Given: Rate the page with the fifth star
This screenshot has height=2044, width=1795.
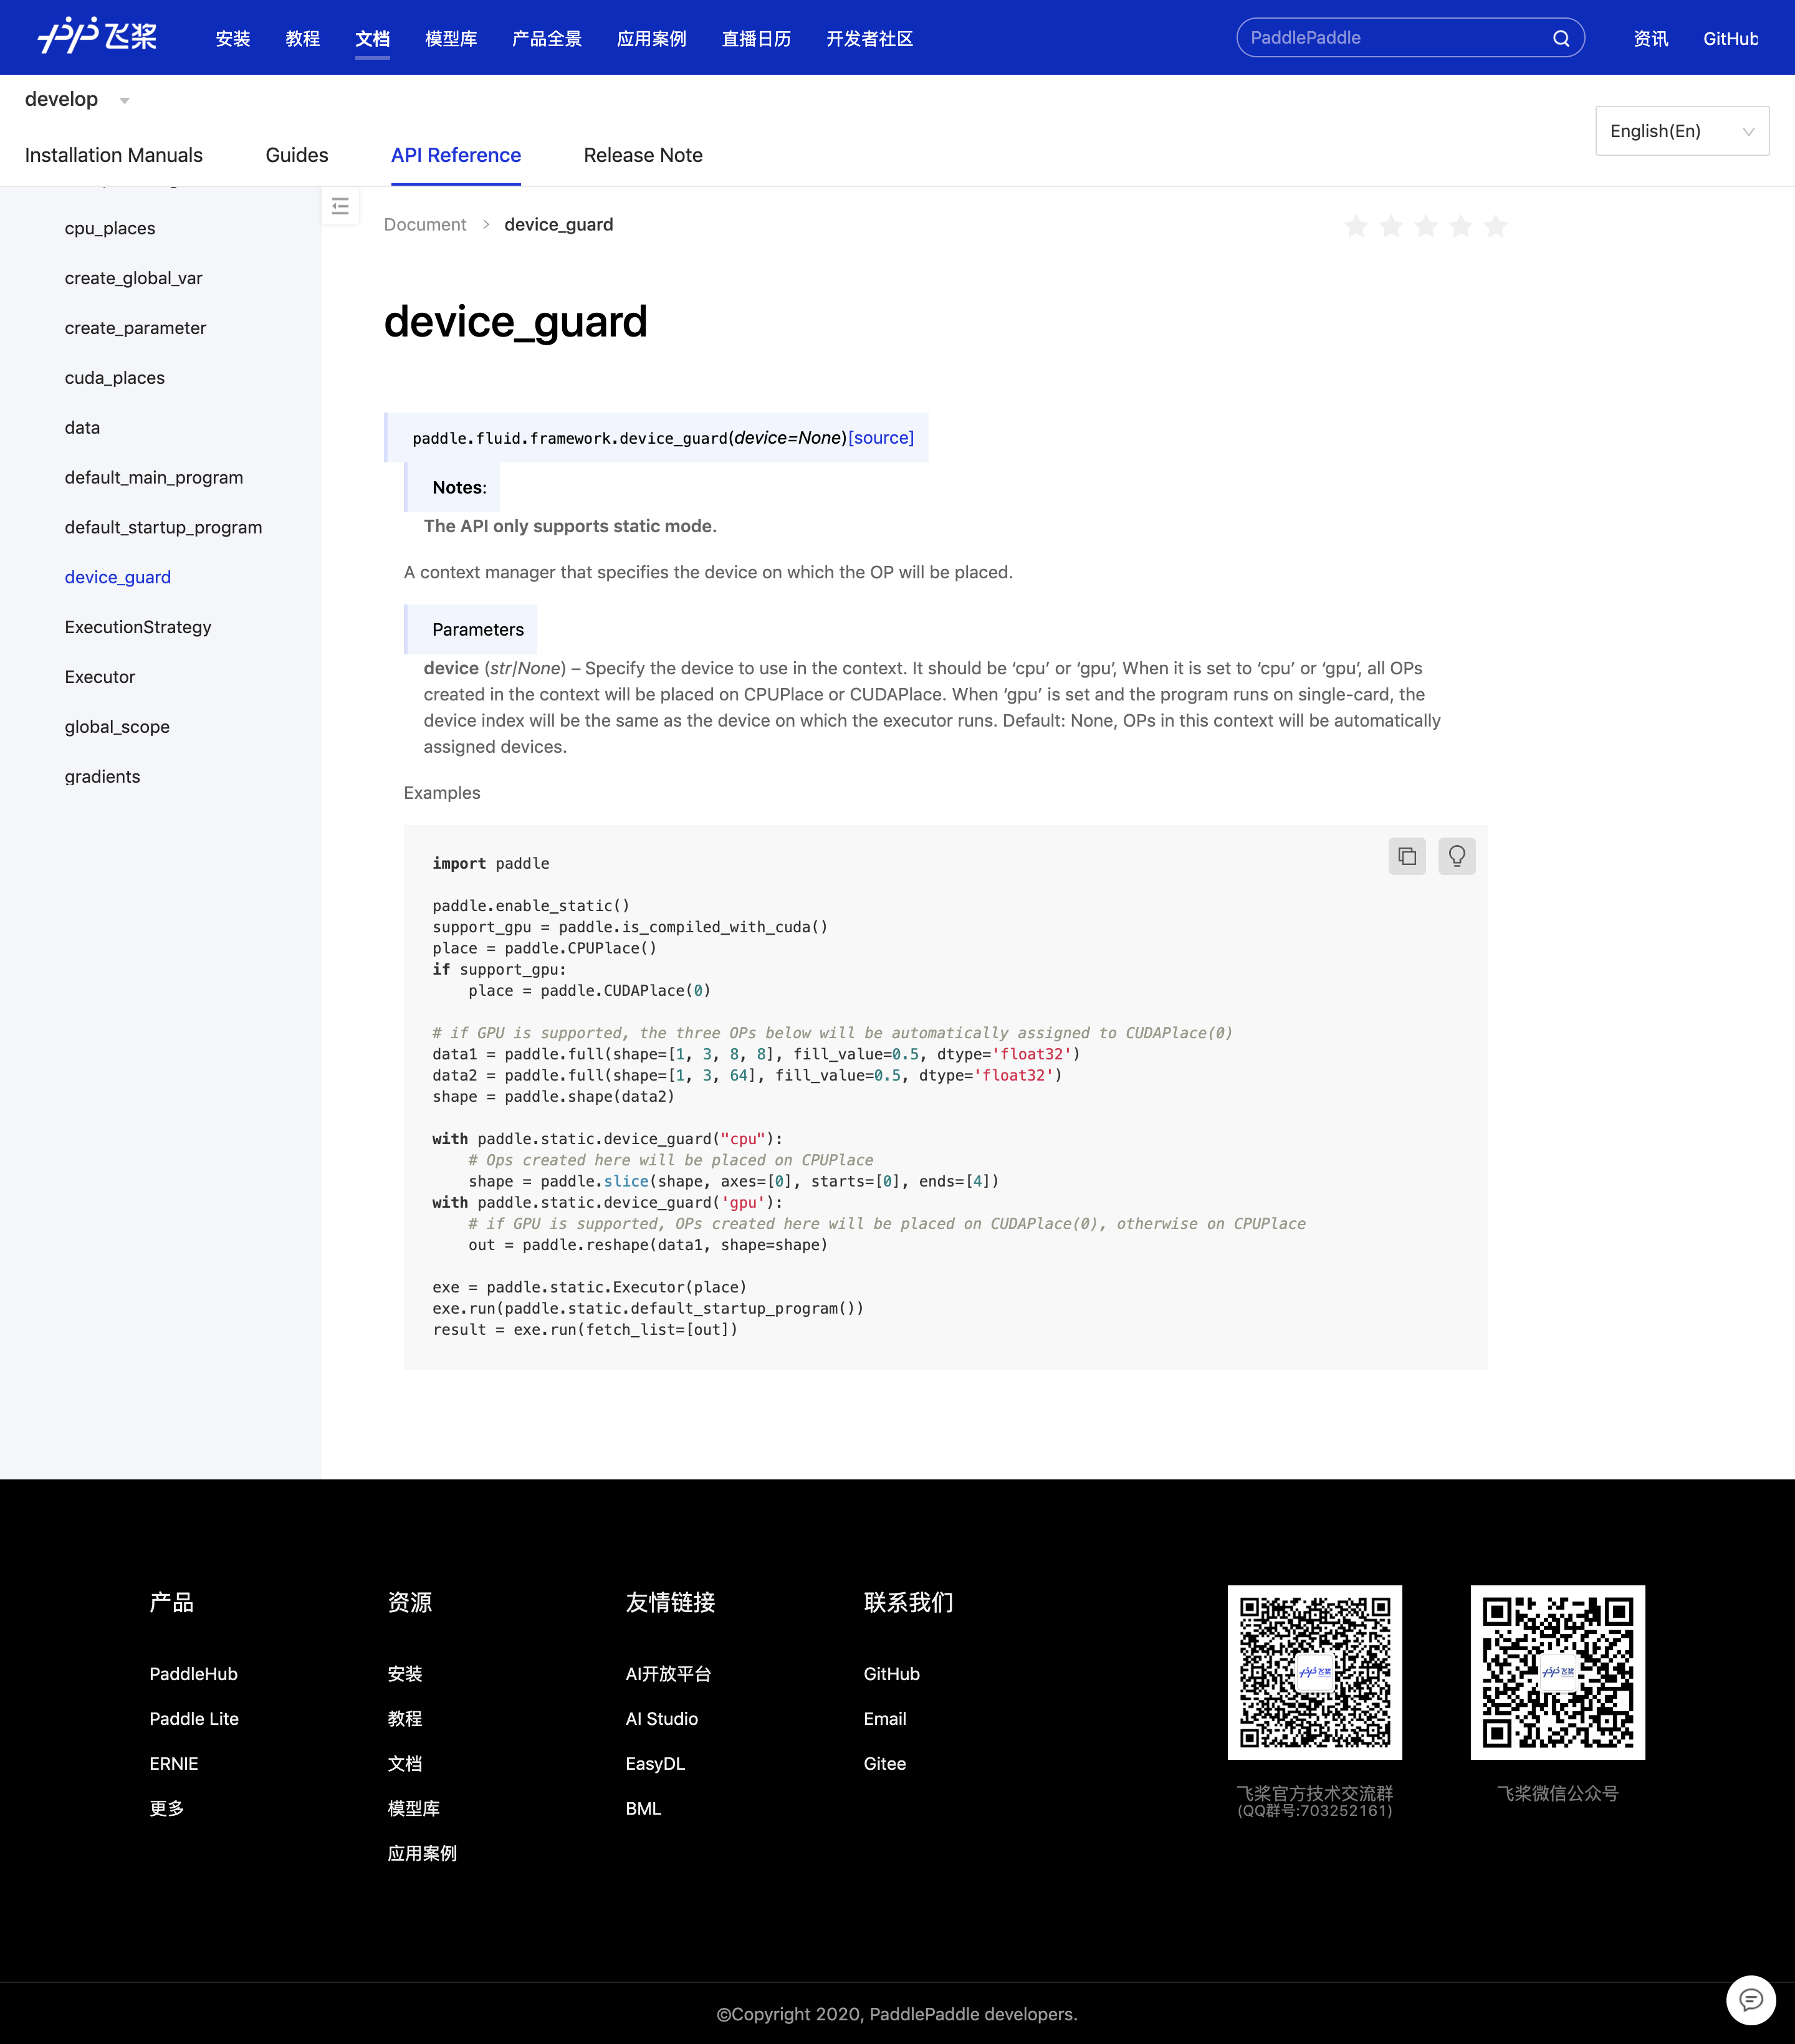Looking at the screenshot, I should (x=1495, y=226).
